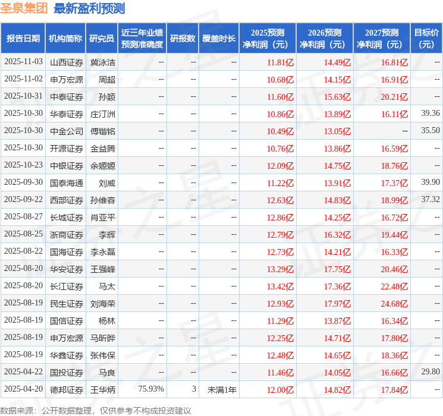Select the 开源证券 institution cell
The height and width of the screenshot is (416, 443).
point(67,149)
